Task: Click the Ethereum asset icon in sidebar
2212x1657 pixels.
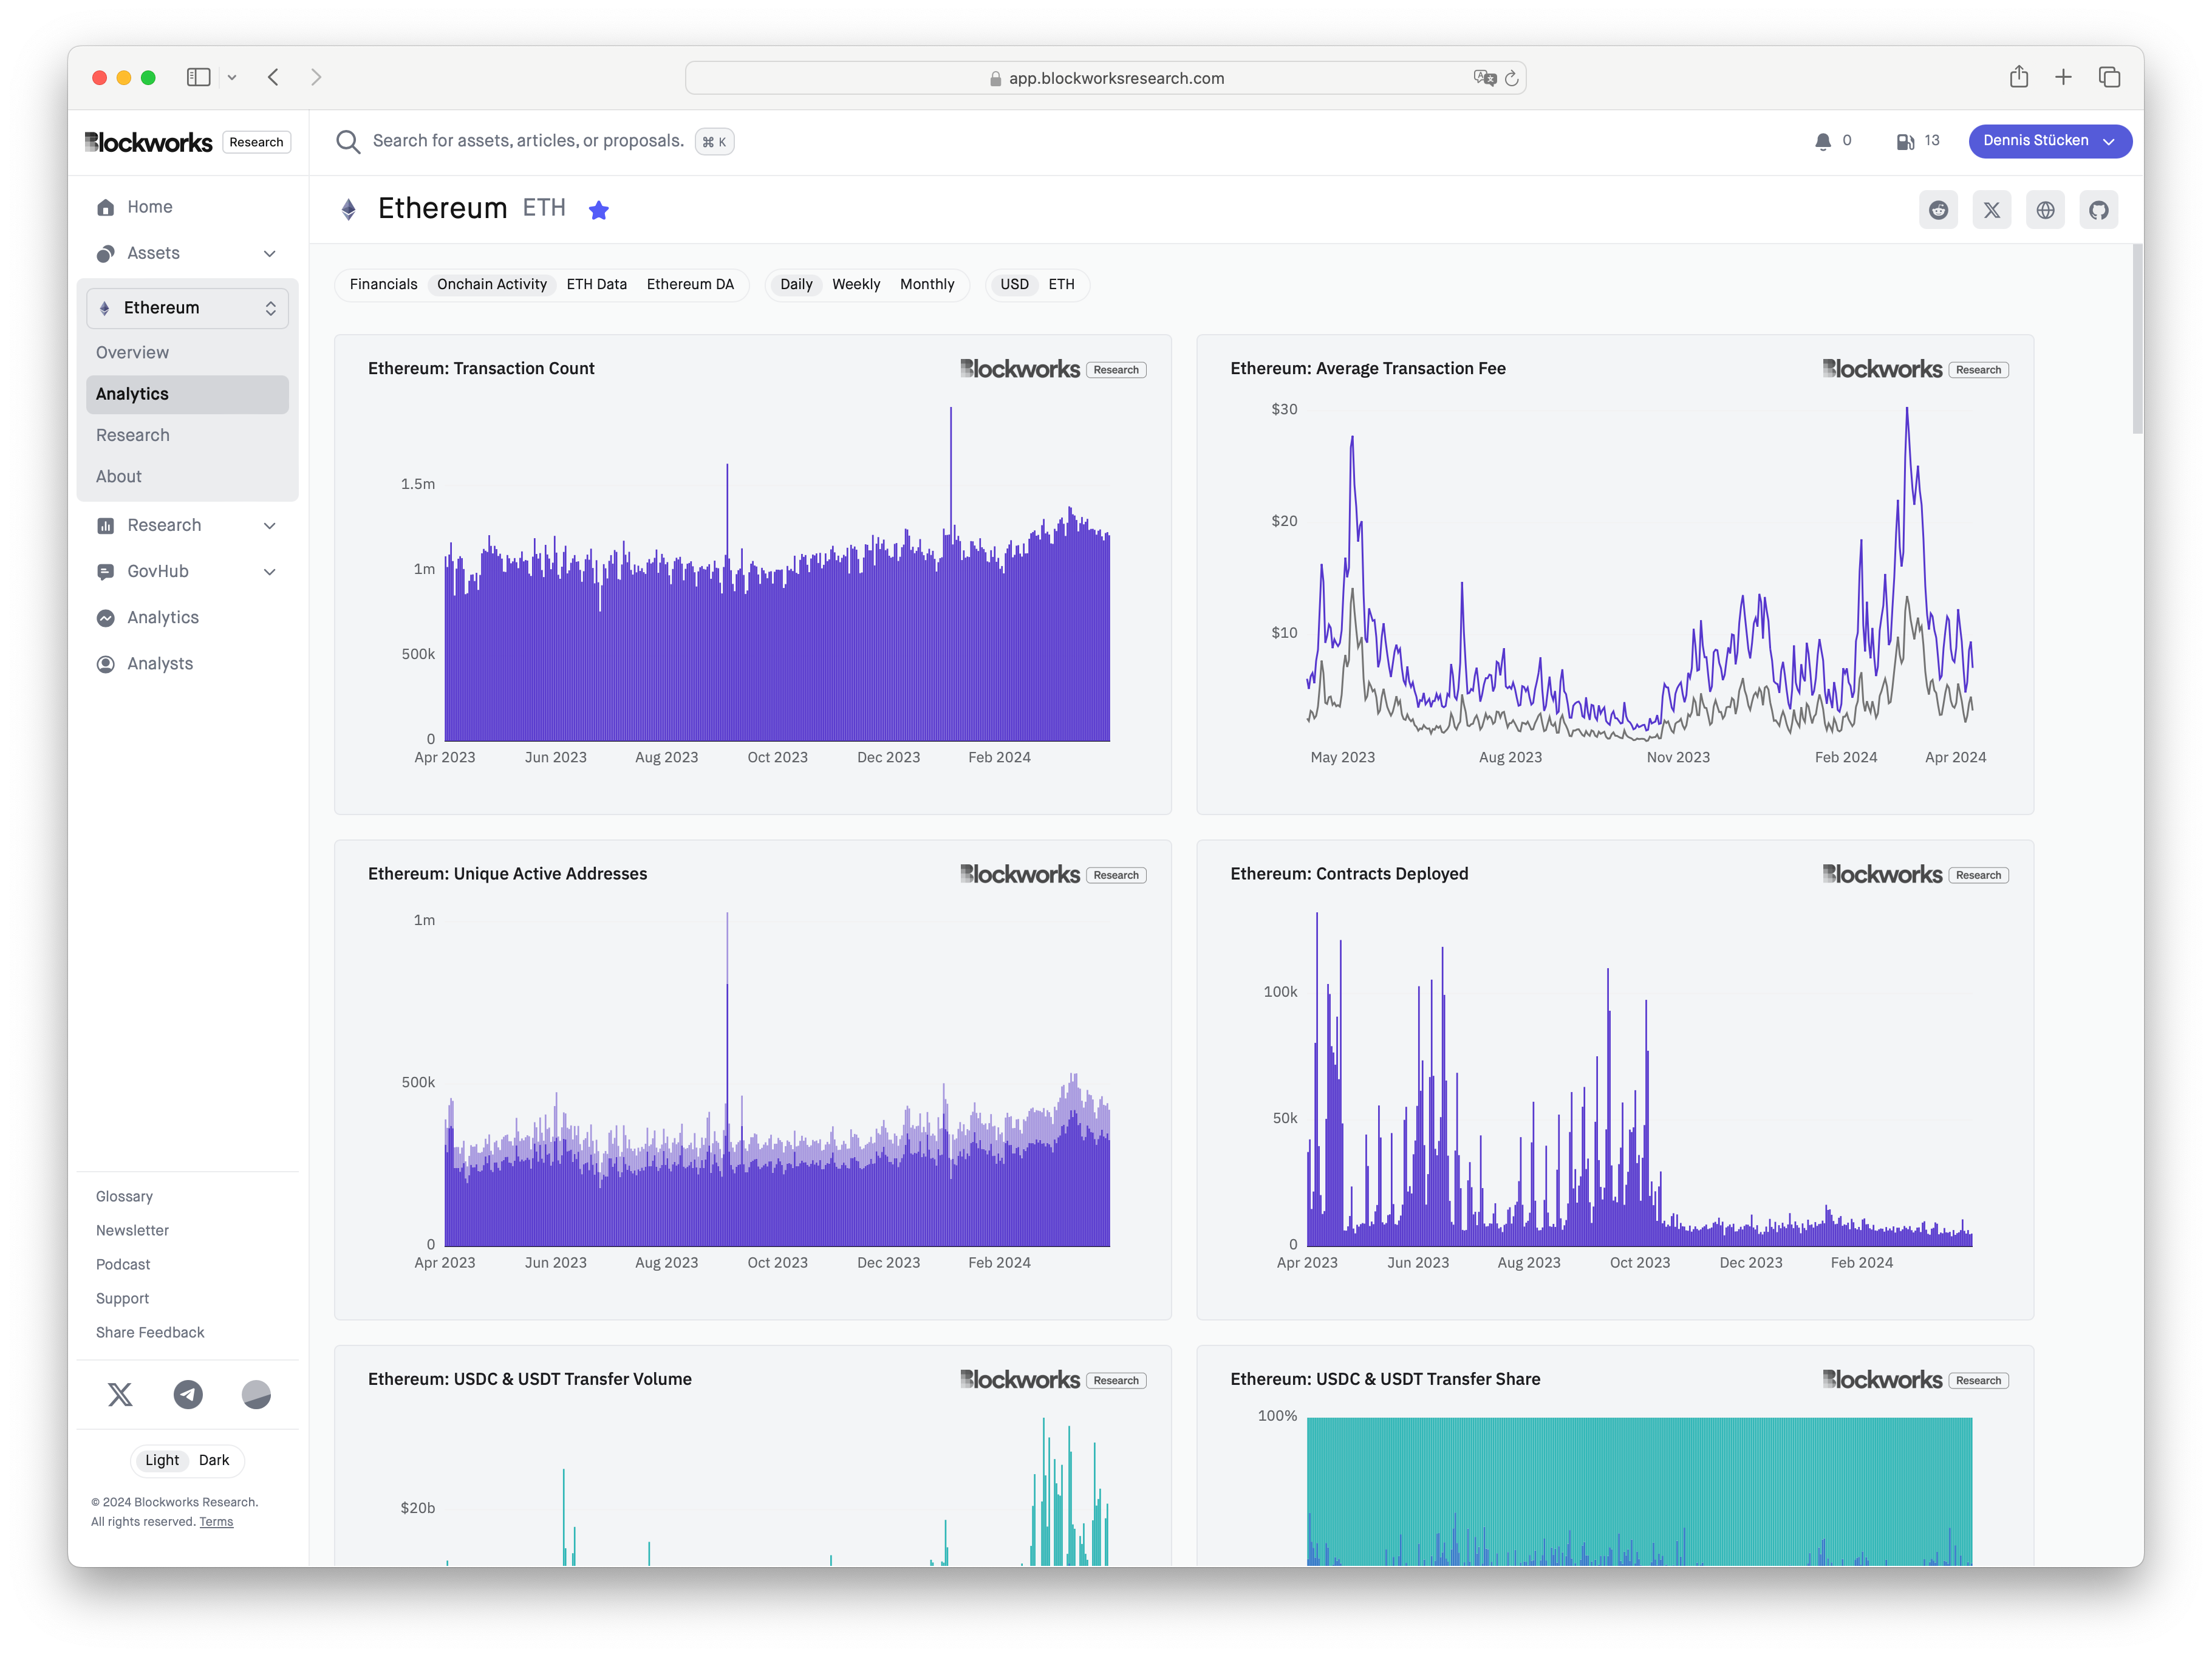Action: coord(110,308)
